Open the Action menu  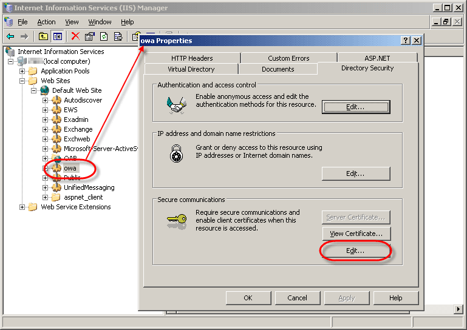(46, 22)
